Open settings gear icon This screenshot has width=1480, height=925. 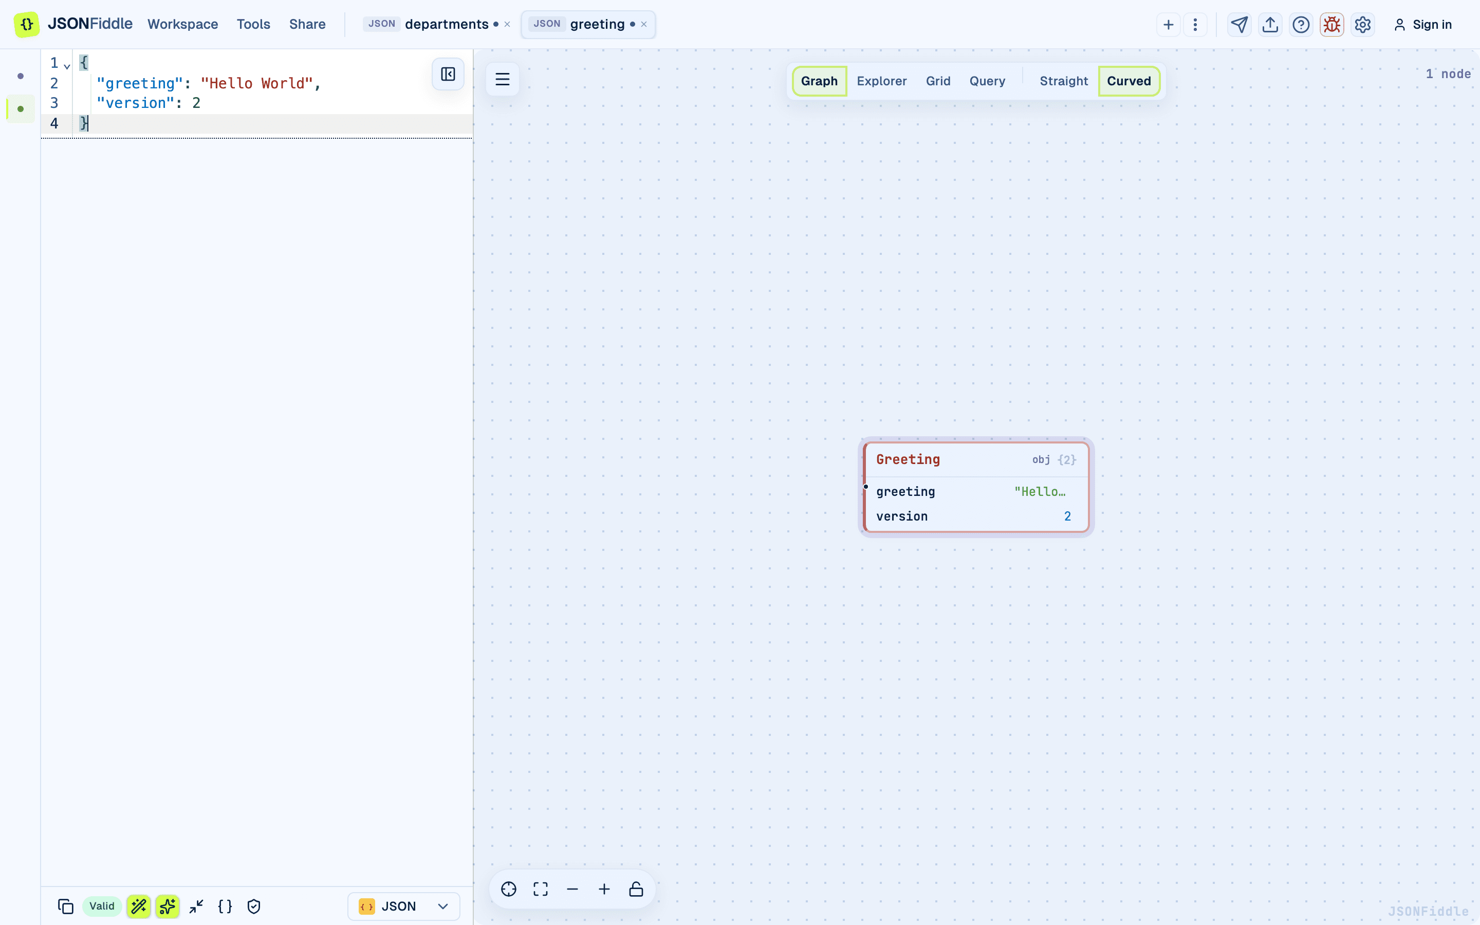point(1363,25)
